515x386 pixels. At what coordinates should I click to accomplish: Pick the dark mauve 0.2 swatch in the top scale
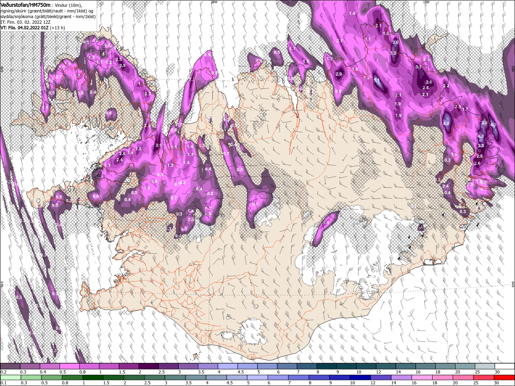[x=10, y=366]
